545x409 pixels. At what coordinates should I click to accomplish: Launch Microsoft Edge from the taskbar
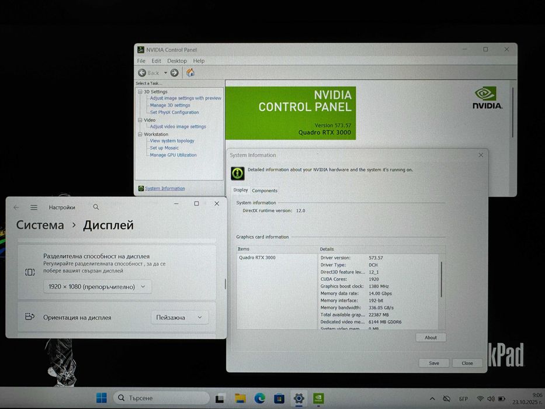coord(259,398)
